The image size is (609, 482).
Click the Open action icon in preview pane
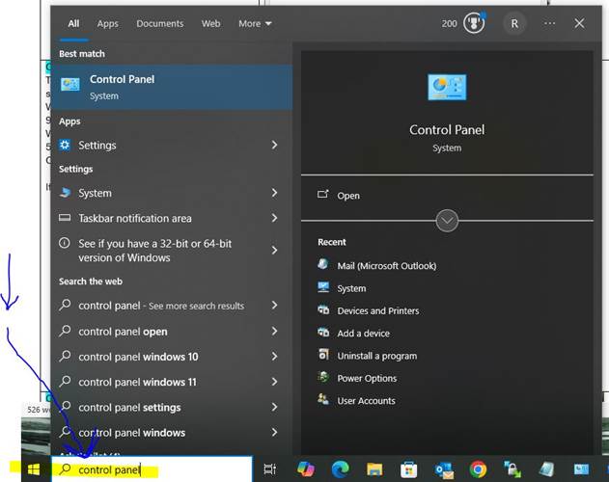(x=322, y=194)
